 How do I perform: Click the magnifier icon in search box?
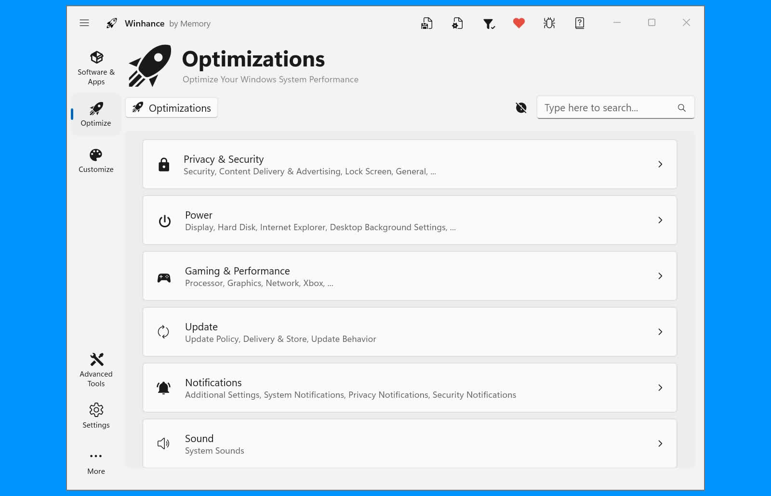pyautogui.click(x=681, y=108)
